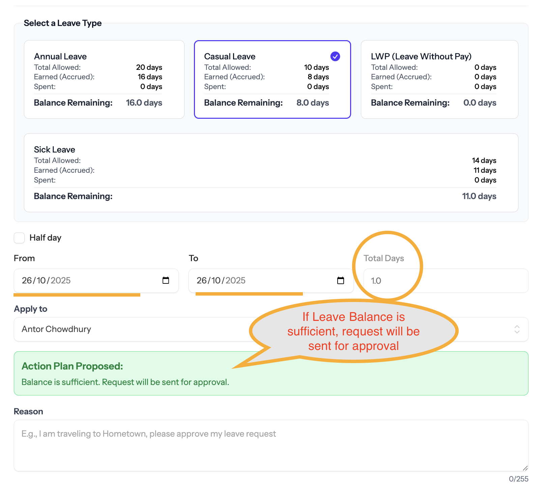
Task: Click the day segment of From date
Action: [x=27, y=280]
